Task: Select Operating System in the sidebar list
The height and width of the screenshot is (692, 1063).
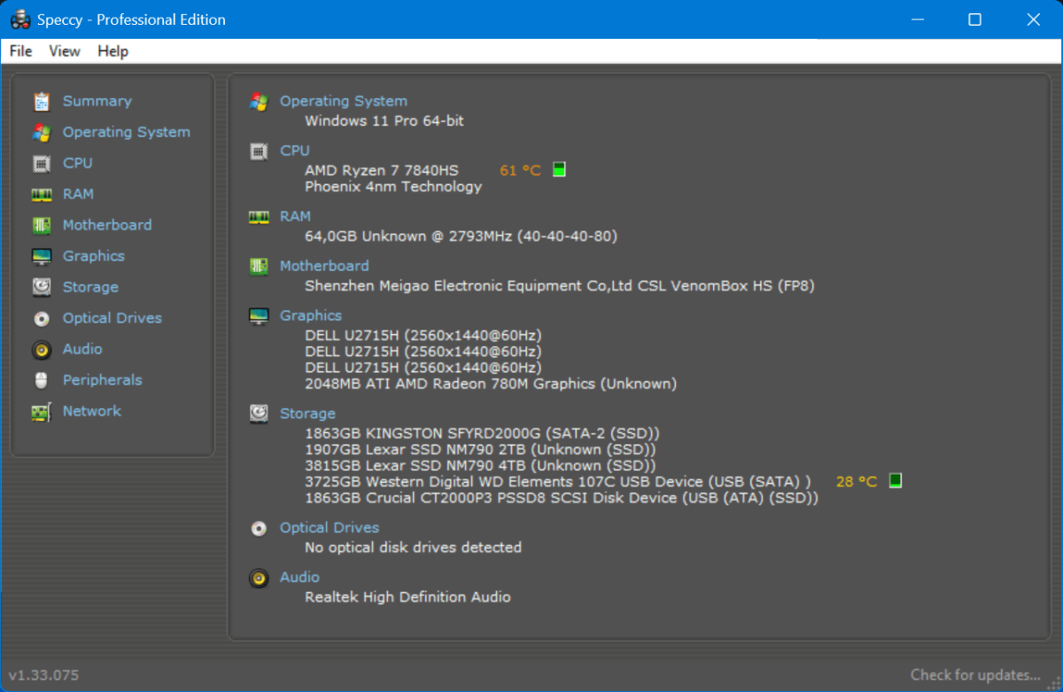Action: tap(126, 132)
